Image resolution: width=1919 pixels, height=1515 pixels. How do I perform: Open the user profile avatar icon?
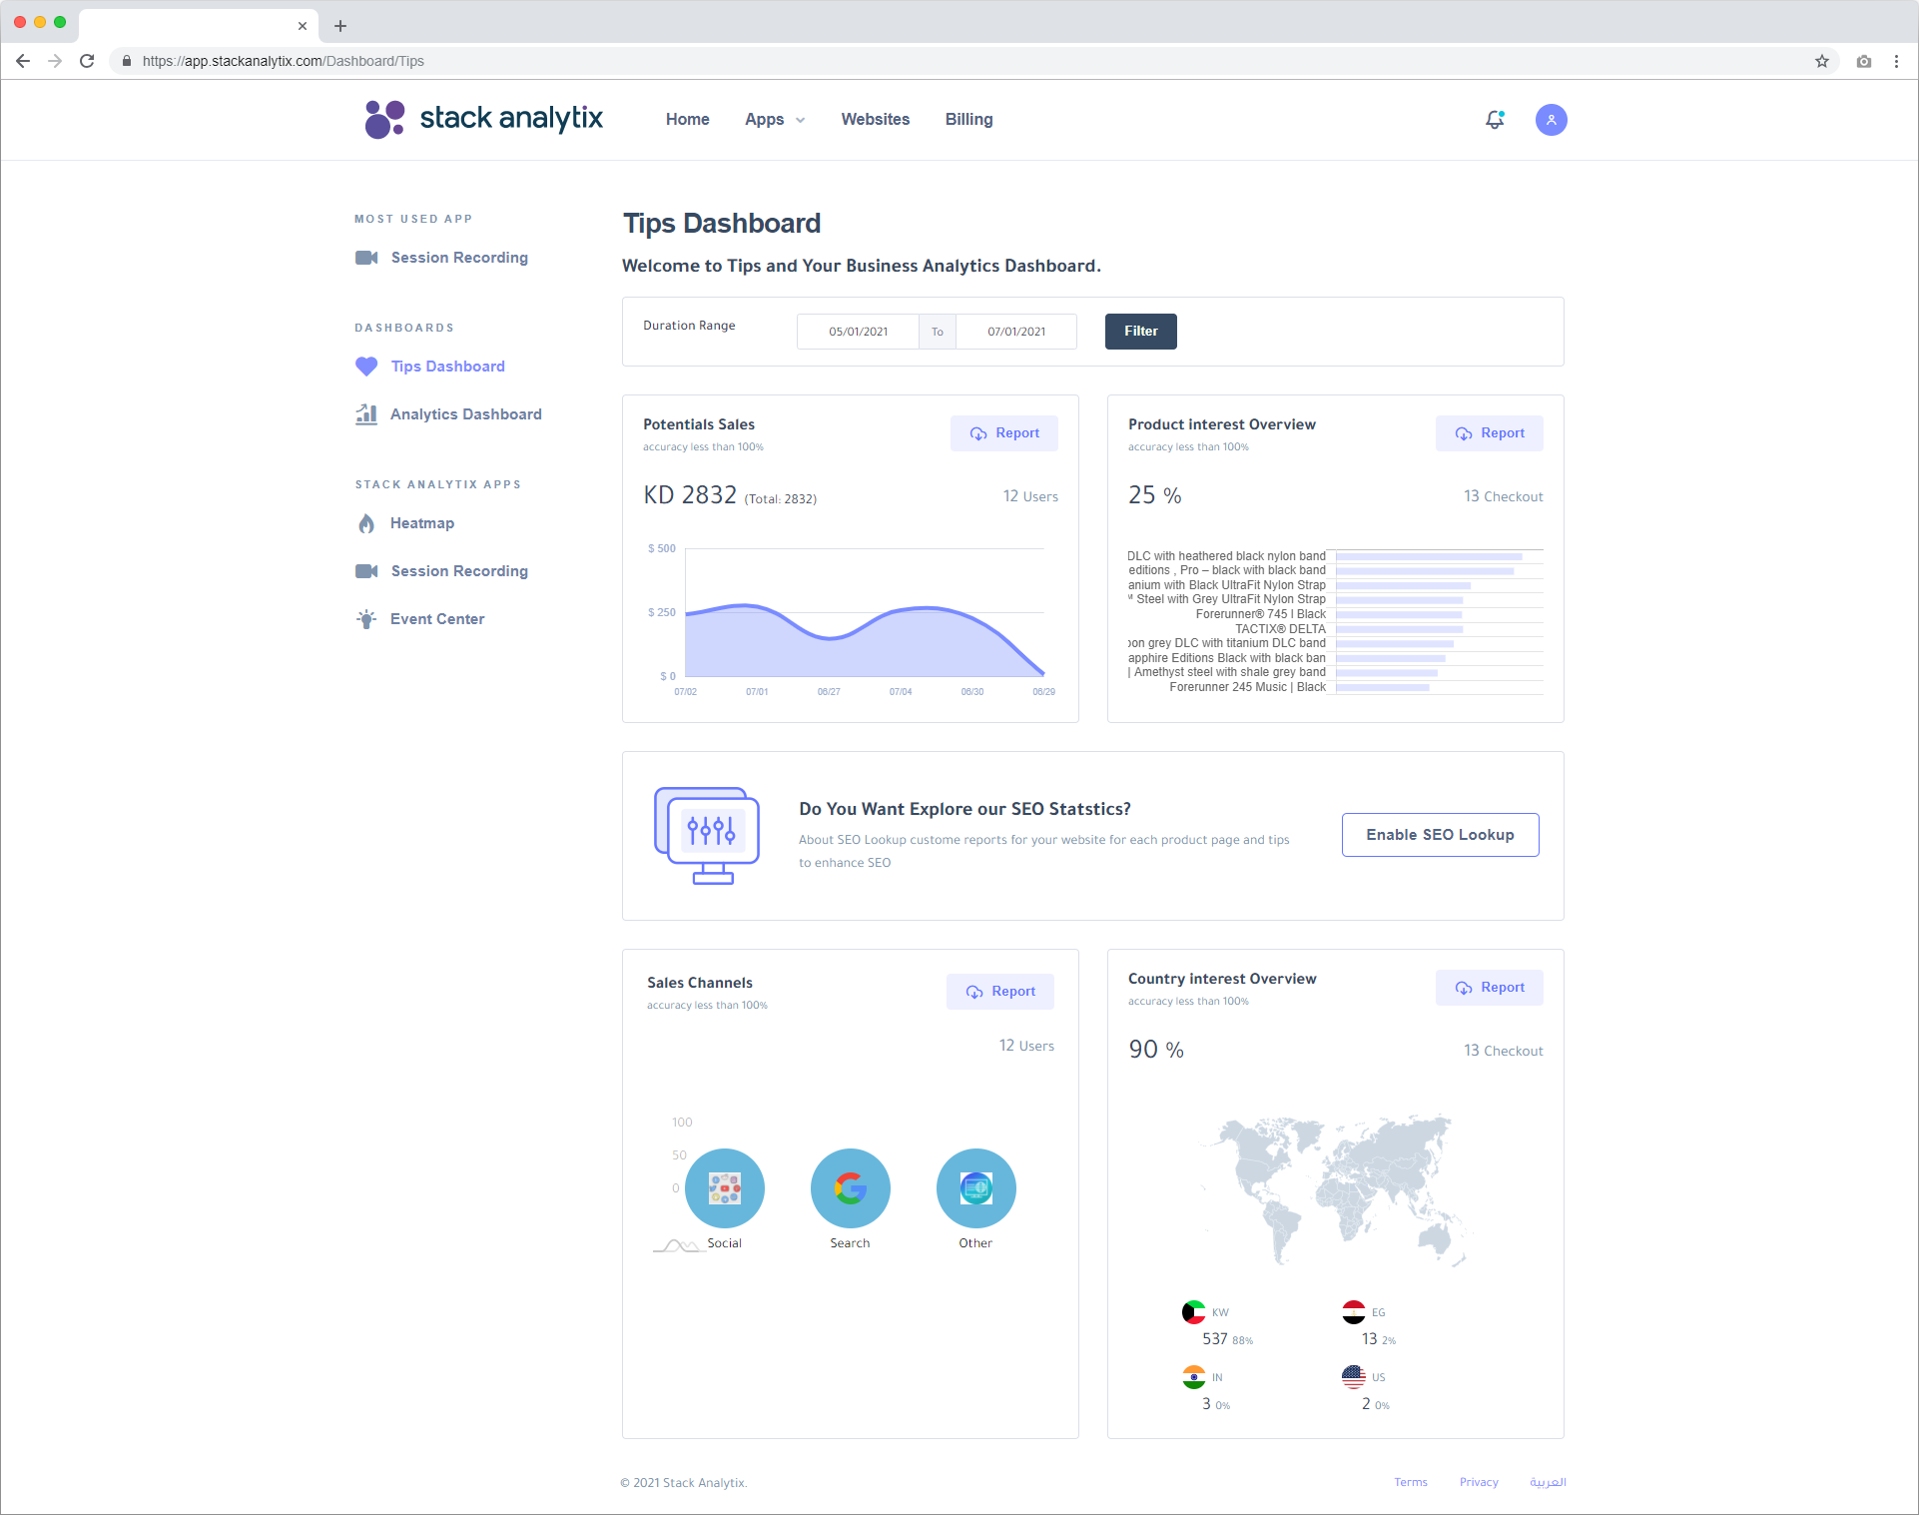click(1550, 119)
